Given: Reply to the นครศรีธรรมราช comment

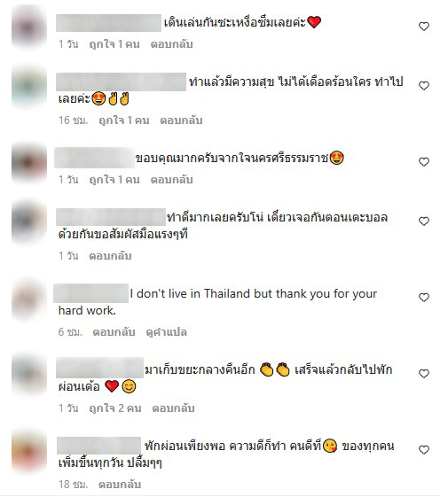Looking at the screenshot, I should (x=172, y=180).
